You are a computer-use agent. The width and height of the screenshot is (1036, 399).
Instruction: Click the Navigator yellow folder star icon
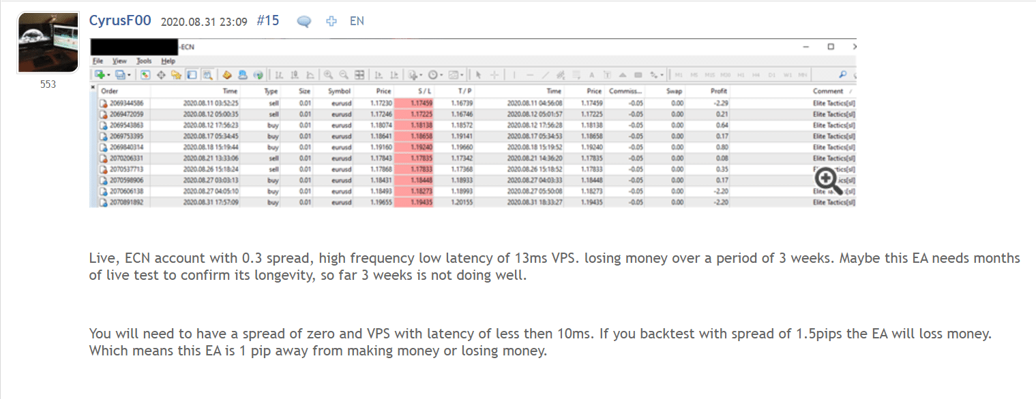(176, 75)
